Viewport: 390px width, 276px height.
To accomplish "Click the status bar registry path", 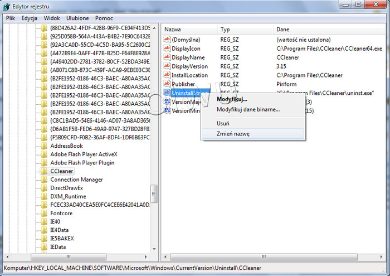I will 133,268.
